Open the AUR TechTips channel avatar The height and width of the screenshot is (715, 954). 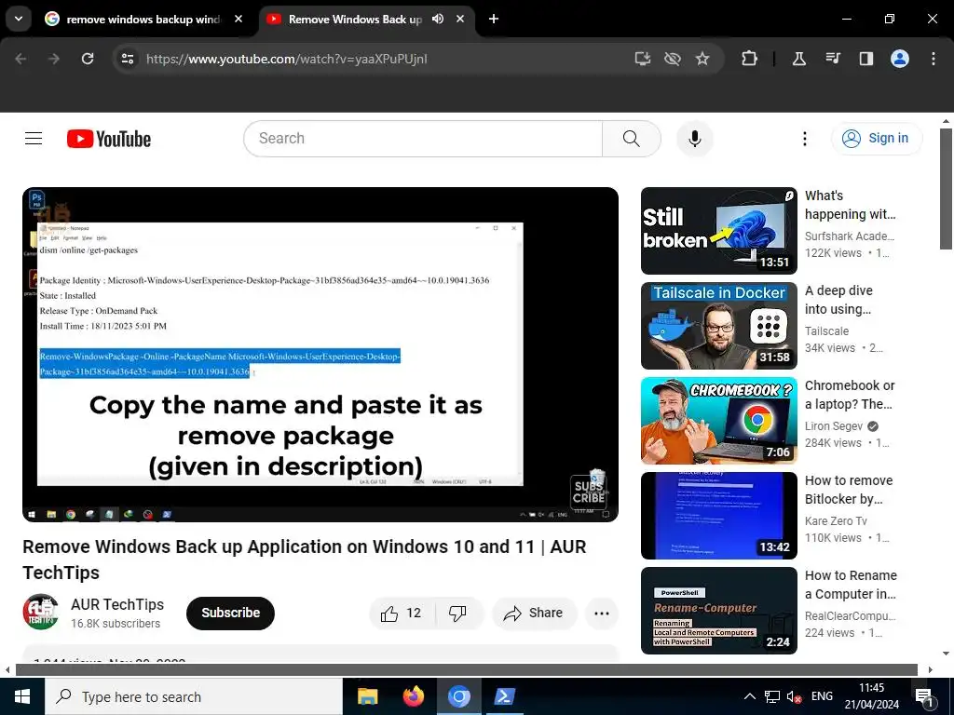[41, 612]
